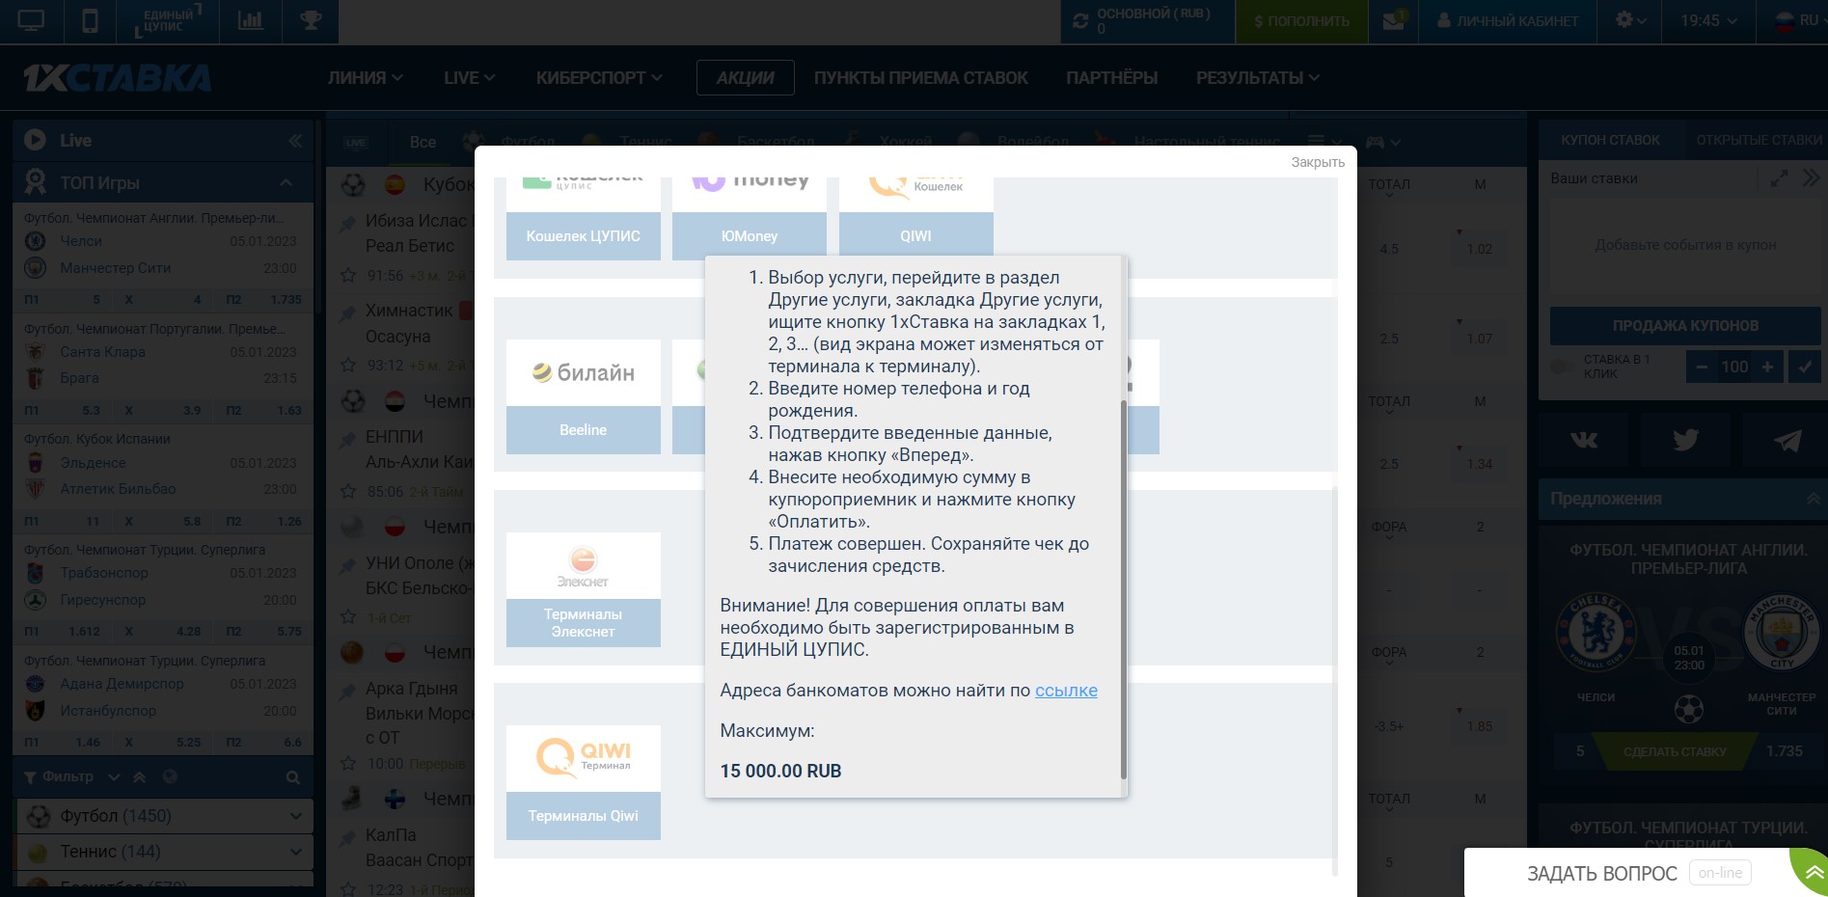1828x897 pixels.
Task: Close the payment dialog via Закрыть
Action: tap(1318, 162)
